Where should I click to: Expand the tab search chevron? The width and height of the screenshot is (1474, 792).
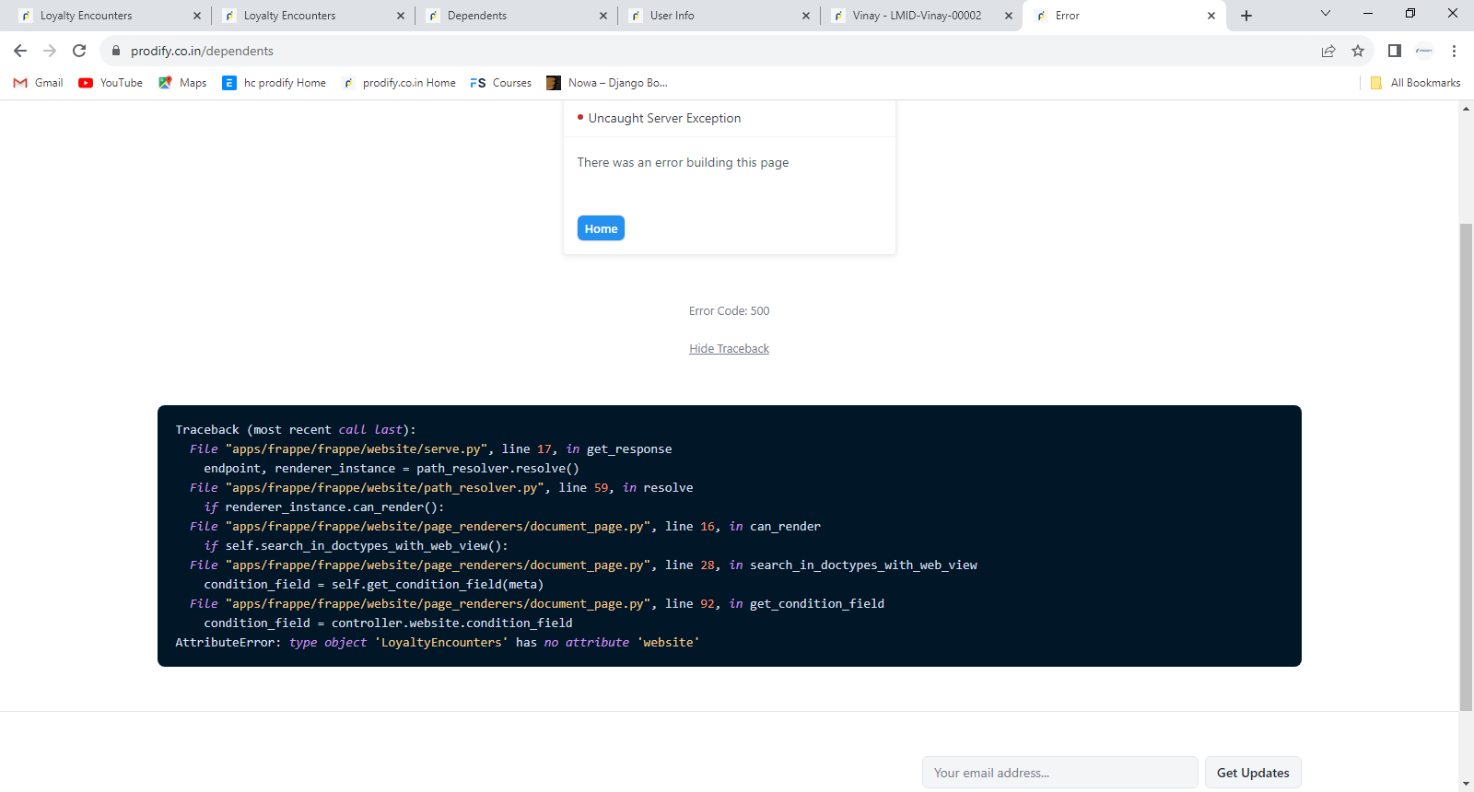pyautogui.click(x=1326, y=14)
